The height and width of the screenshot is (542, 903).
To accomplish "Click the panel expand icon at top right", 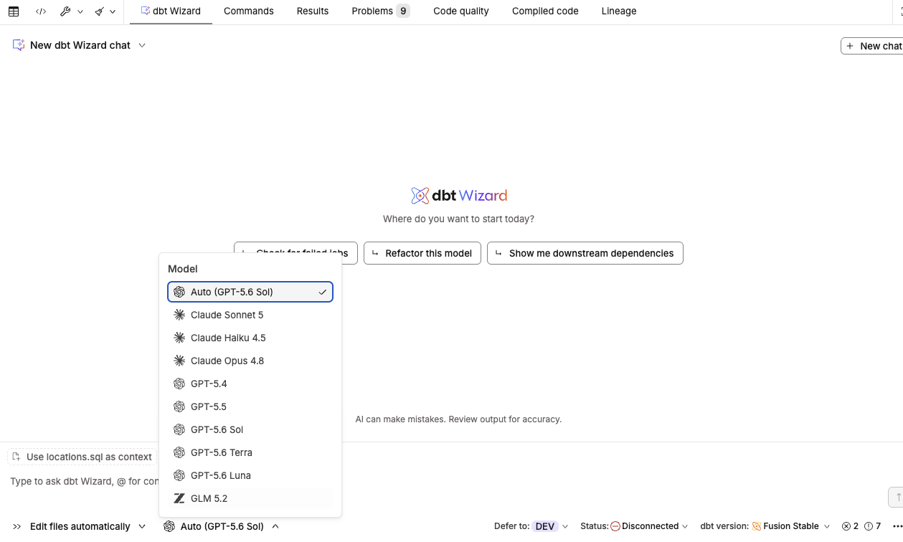I will 901,11.
